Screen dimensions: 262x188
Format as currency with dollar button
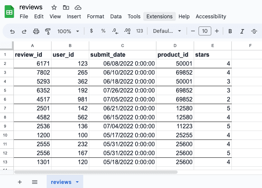[x=91, y=31]
